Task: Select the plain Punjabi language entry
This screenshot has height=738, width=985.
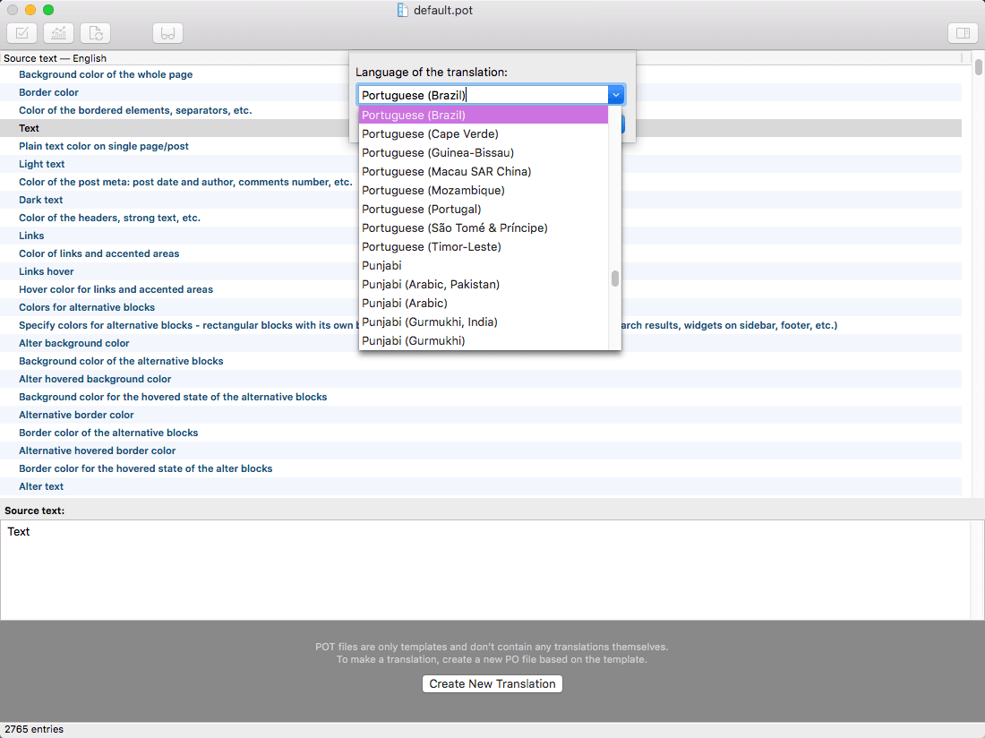Action: (x=381, y=265)
